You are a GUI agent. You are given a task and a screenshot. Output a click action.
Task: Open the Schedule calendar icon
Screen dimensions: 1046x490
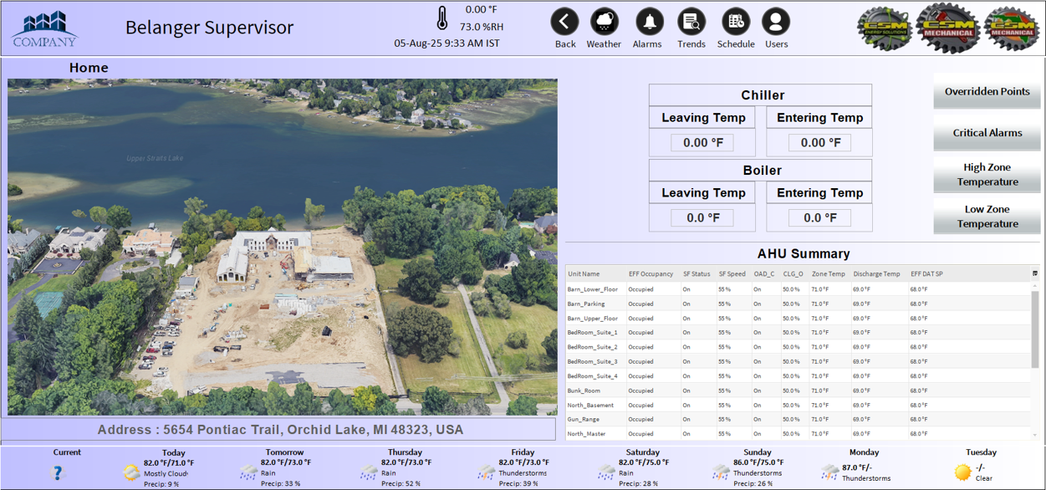tap(735, 23)
